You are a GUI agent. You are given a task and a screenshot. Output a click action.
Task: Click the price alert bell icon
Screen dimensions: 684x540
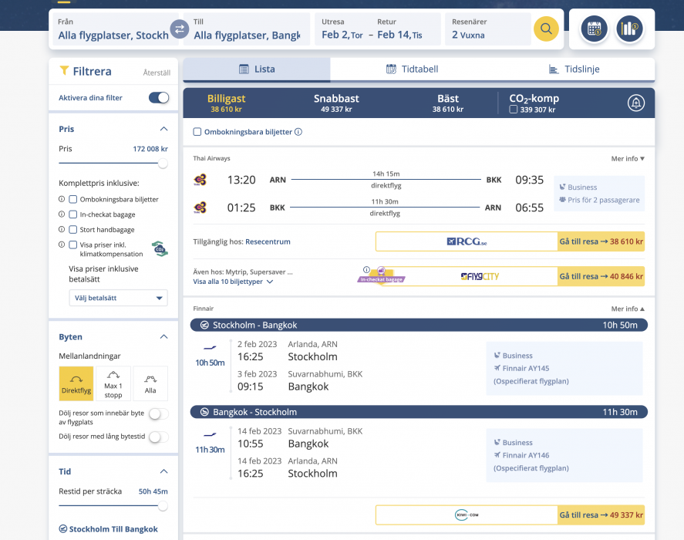[x=635, y=103]
